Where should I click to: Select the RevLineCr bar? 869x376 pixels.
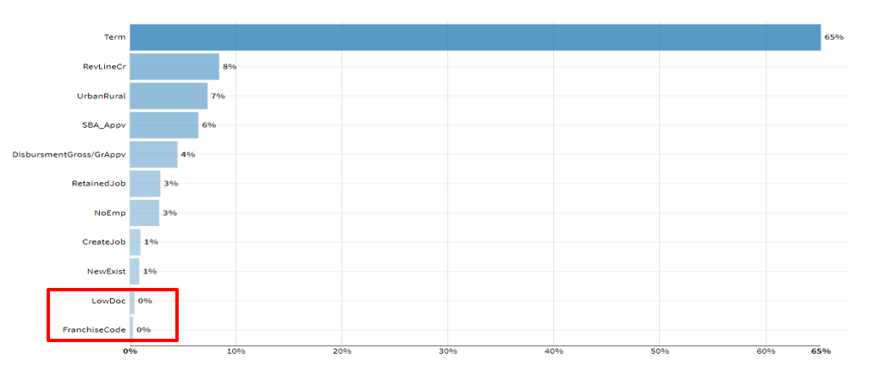tap(174, 66)
